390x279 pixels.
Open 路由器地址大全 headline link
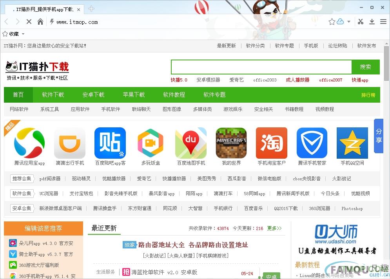coord(193,245)
